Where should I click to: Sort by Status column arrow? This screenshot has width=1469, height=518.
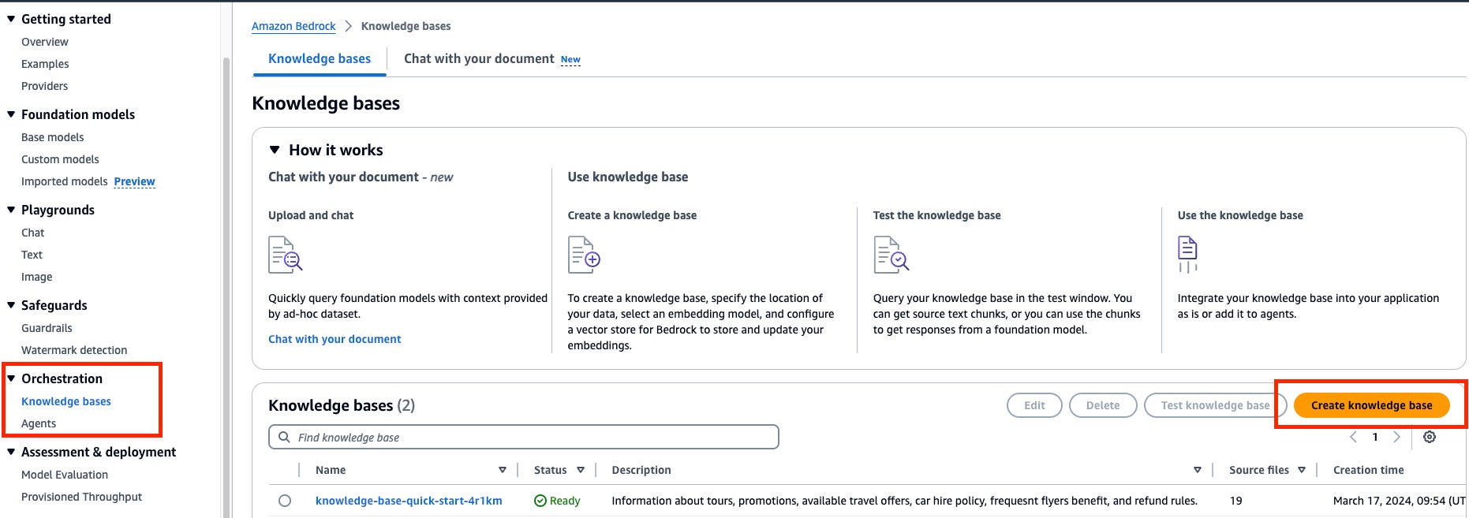tap(581, 470)
